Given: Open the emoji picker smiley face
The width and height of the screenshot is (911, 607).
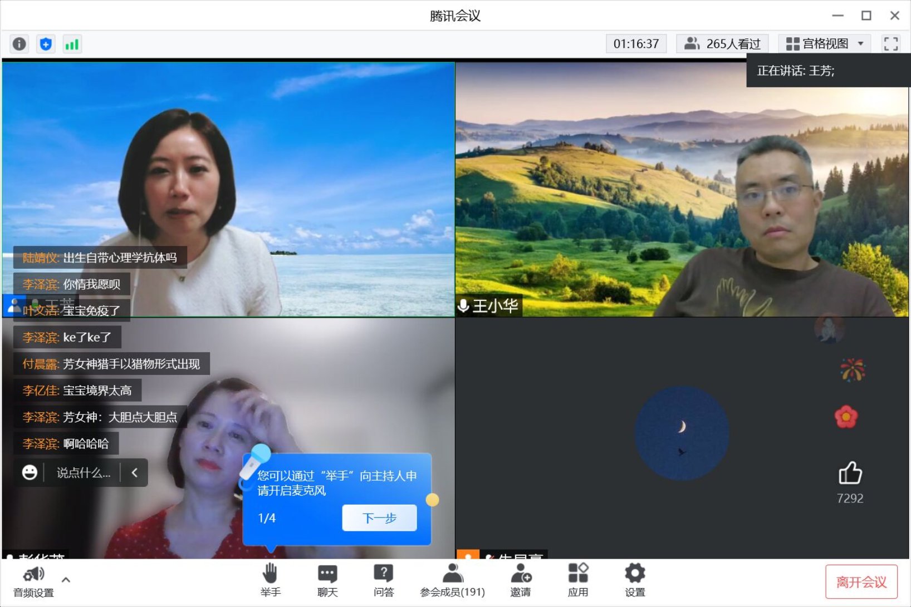Looking at the screenshot, I should (x=30, y=473).
